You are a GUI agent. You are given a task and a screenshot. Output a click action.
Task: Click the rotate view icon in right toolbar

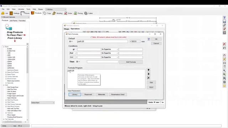(224, 25)
